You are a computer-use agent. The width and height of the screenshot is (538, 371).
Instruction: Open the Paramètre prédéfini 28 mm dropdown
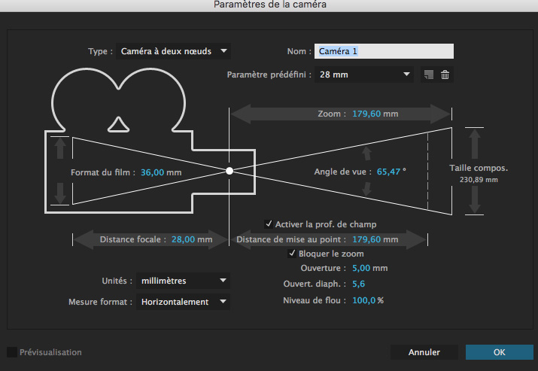[x=364, y=75]
